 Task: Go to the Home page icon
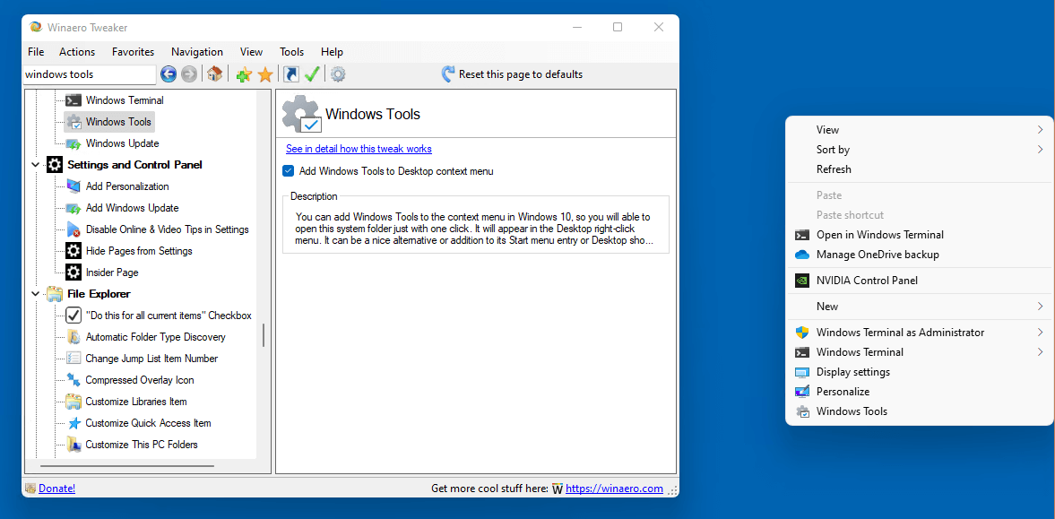(x=214, y=74)
